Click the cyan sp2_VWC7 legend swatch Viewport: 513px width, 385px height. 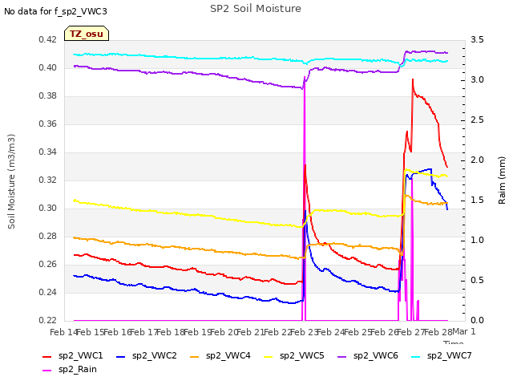416,356
